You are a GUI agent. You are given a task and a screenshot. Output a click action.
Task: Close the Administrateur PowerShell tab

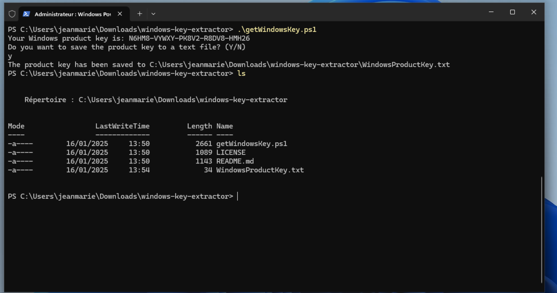tap(120, 14)
